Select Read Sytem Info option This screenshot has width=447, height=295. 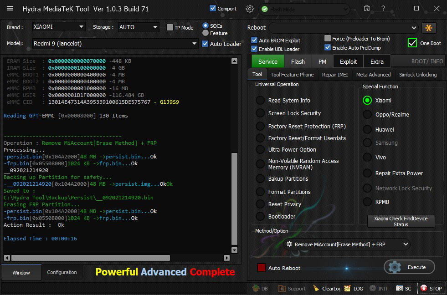(260, 101)
